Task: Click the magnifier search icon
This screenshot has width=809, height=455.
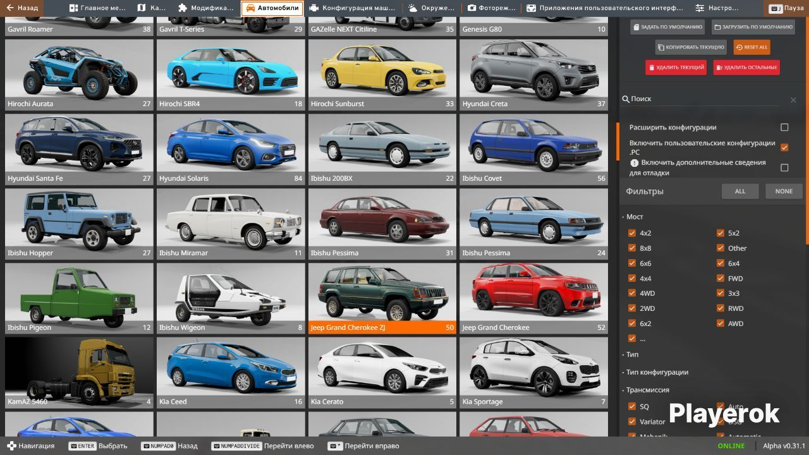Action: 626,99
